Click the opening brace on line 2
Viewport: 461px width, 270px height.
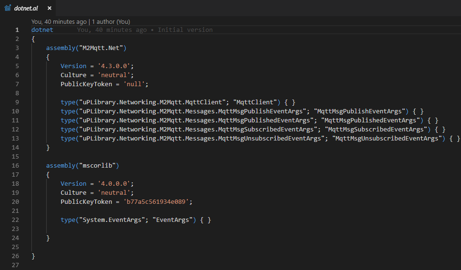(x=33, y=39)
